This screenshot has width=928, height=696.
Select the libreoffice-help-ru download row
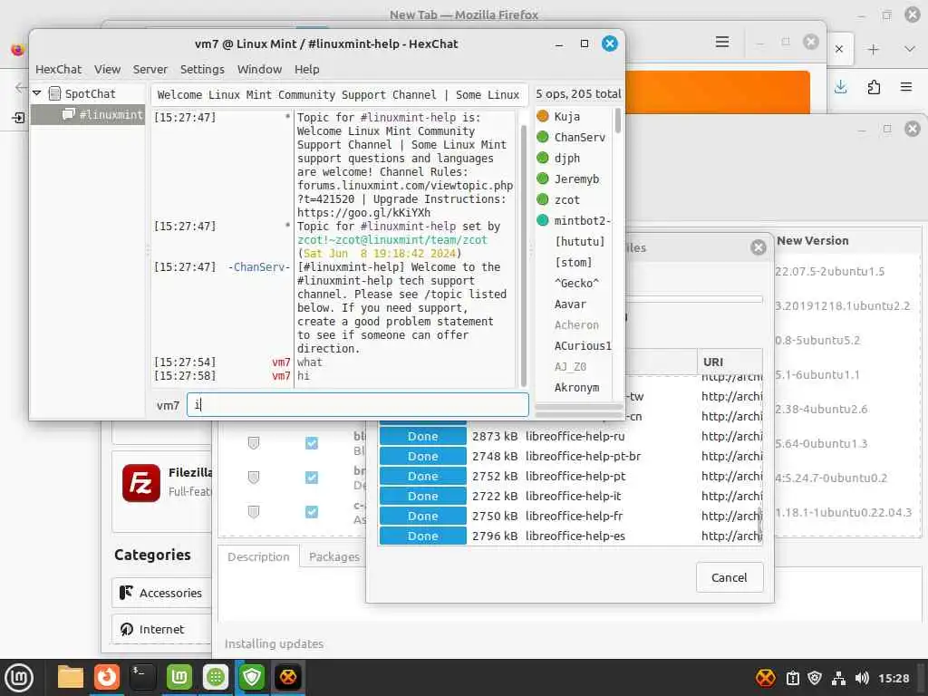coord(571,436)
